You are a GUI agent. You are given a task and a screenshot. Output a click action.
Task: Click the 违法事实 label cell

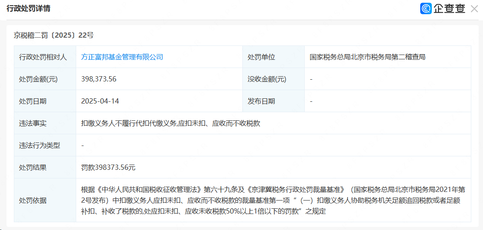point(45,123)
